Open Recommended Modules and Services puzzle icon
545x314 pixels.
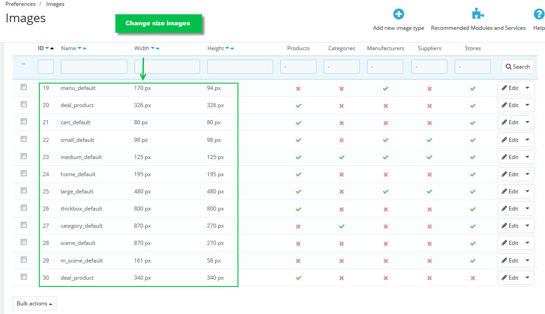coord(478,14)
